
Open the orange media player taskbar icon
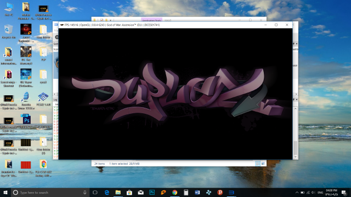tap(163, 192)
